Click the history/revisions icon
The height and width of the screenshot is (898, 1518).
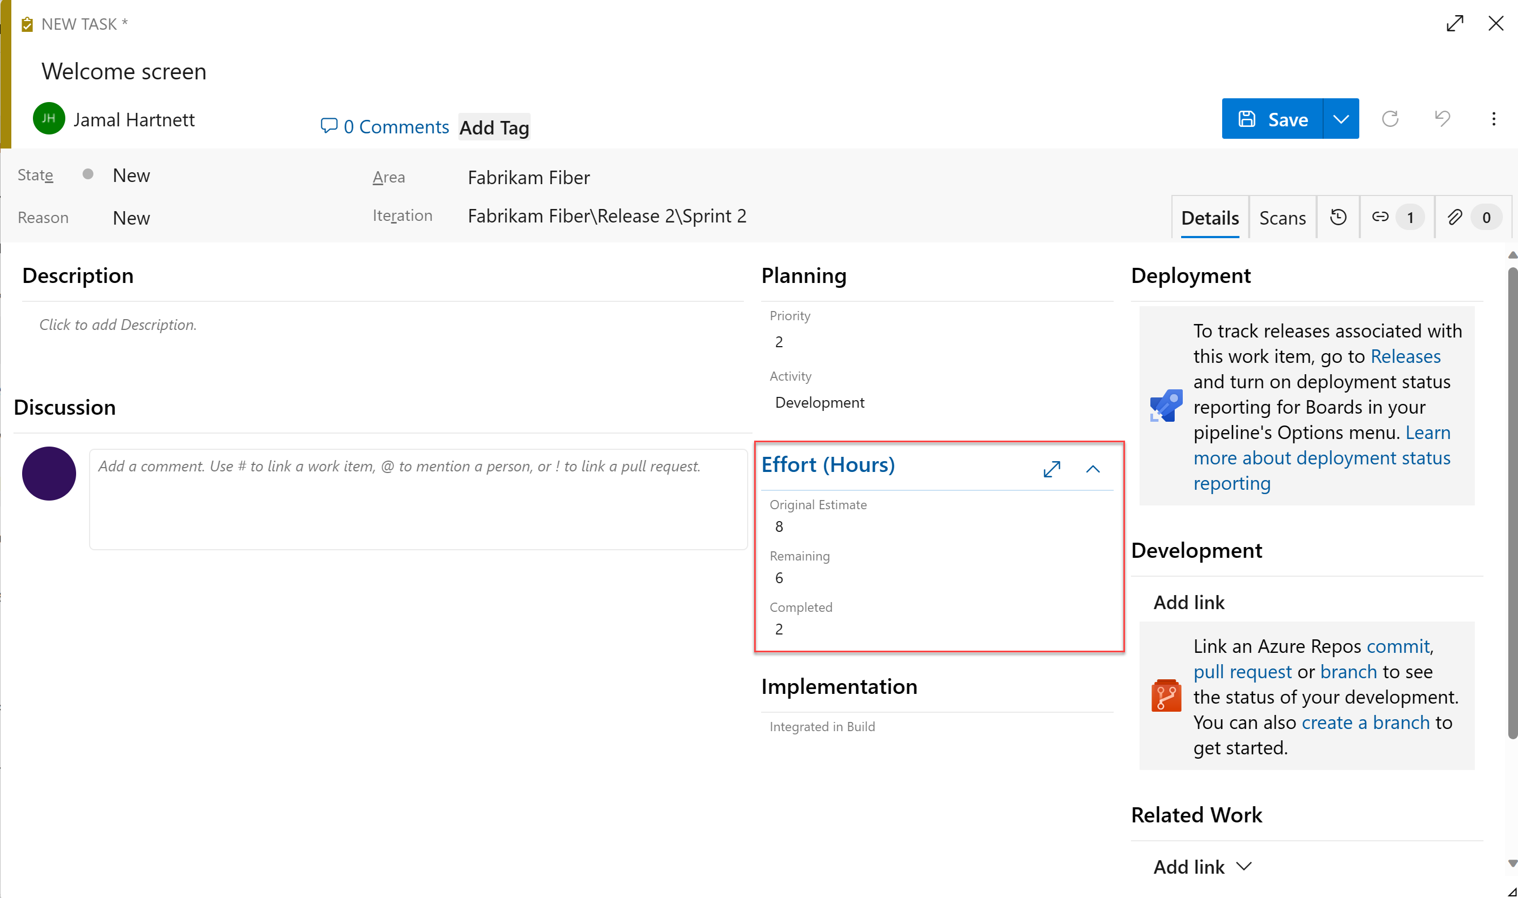click(x=1340, y=218)
